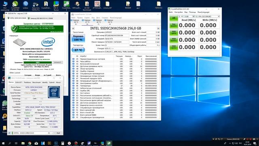Go to next disk arrow in CrystalDiskInfo

[158, 28]
